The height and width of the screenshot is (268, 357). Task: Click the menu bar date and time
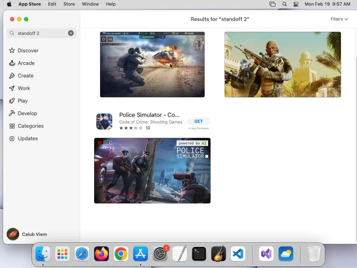coord(327,4)
